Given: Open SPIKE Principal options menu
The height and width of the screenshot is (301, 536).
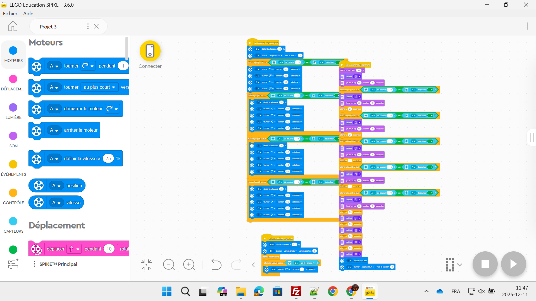Looking at the screenshot, I should point(34,264).
